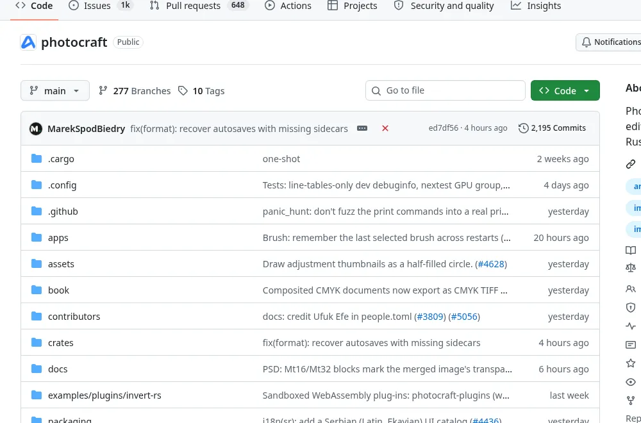This screenshot has height=423, width=641.
Task: Click the Notifications bell button
Action: pos(609,42)
